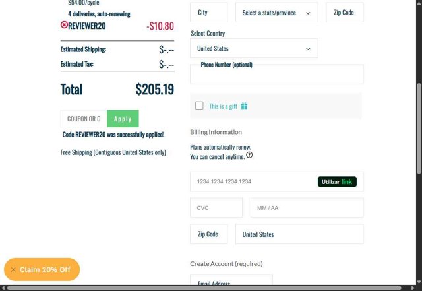Focus the Phone Number optional field

(277, 74)
